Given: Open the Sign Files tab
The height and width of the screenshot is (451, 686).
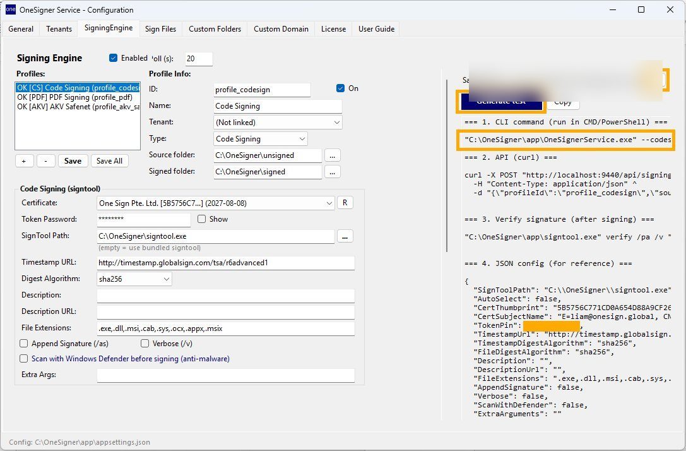Looking at the screenshot, I should [160, 29].
